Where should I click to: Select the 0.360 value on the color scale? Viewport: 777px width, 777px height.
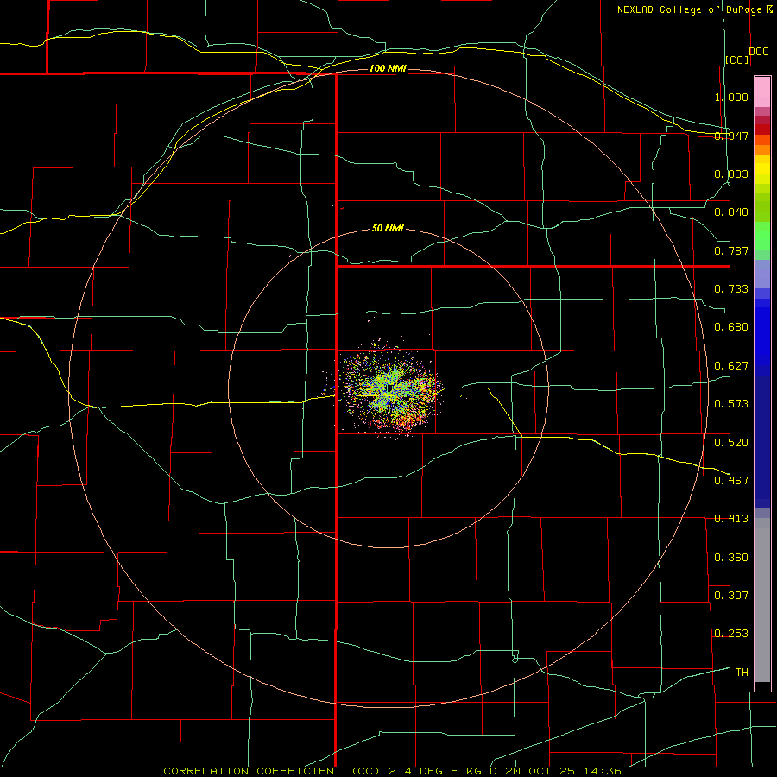[x=731, y=558]
